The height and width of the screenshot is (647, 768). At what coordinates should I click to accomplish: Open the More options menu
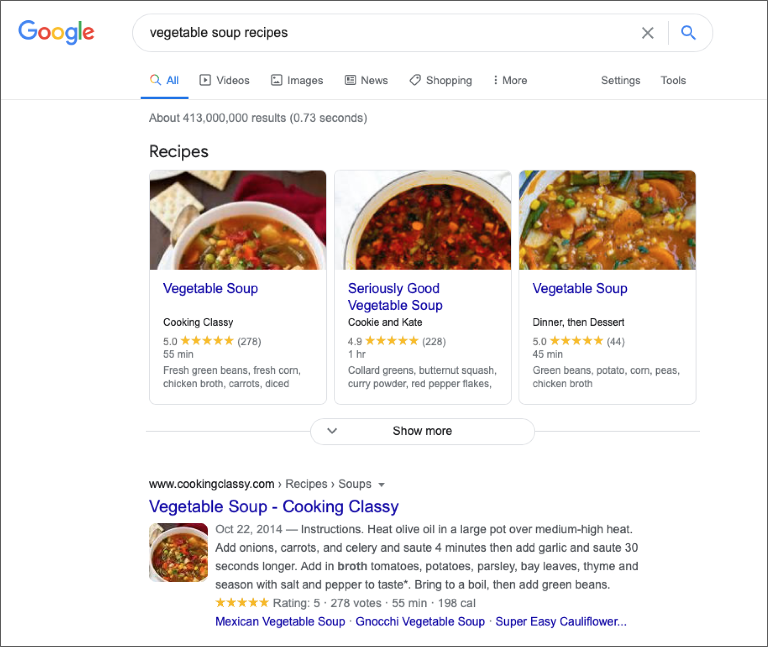(x=510, y=80)
